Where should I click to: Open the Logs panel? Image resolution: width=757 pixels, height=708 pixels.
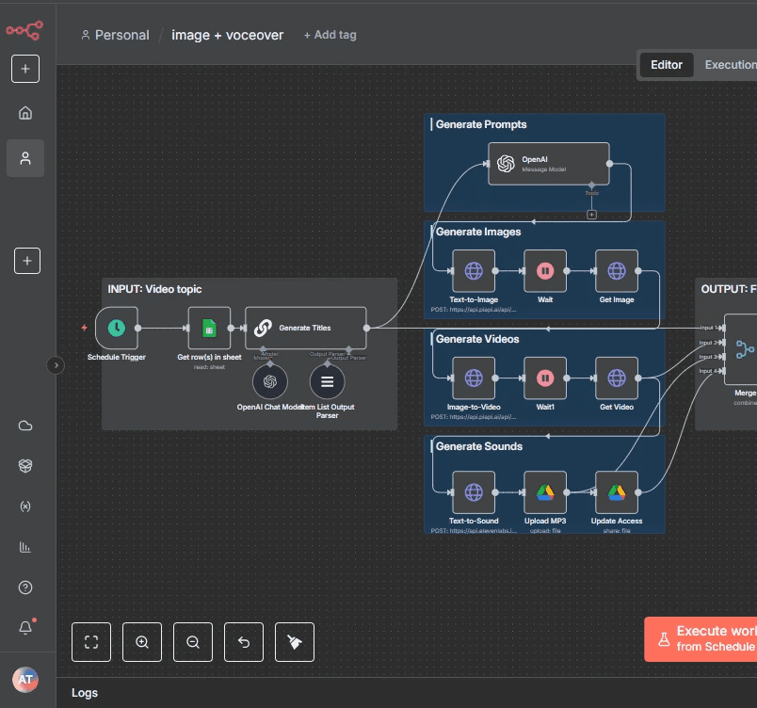coord(85,693)
